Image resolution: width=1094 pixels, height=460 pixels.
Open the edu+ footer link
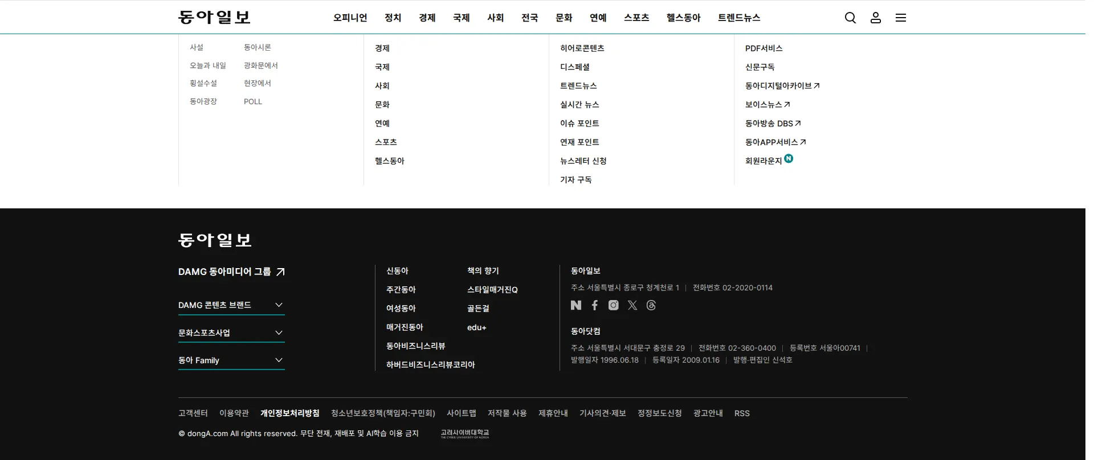tap(477, 327)
